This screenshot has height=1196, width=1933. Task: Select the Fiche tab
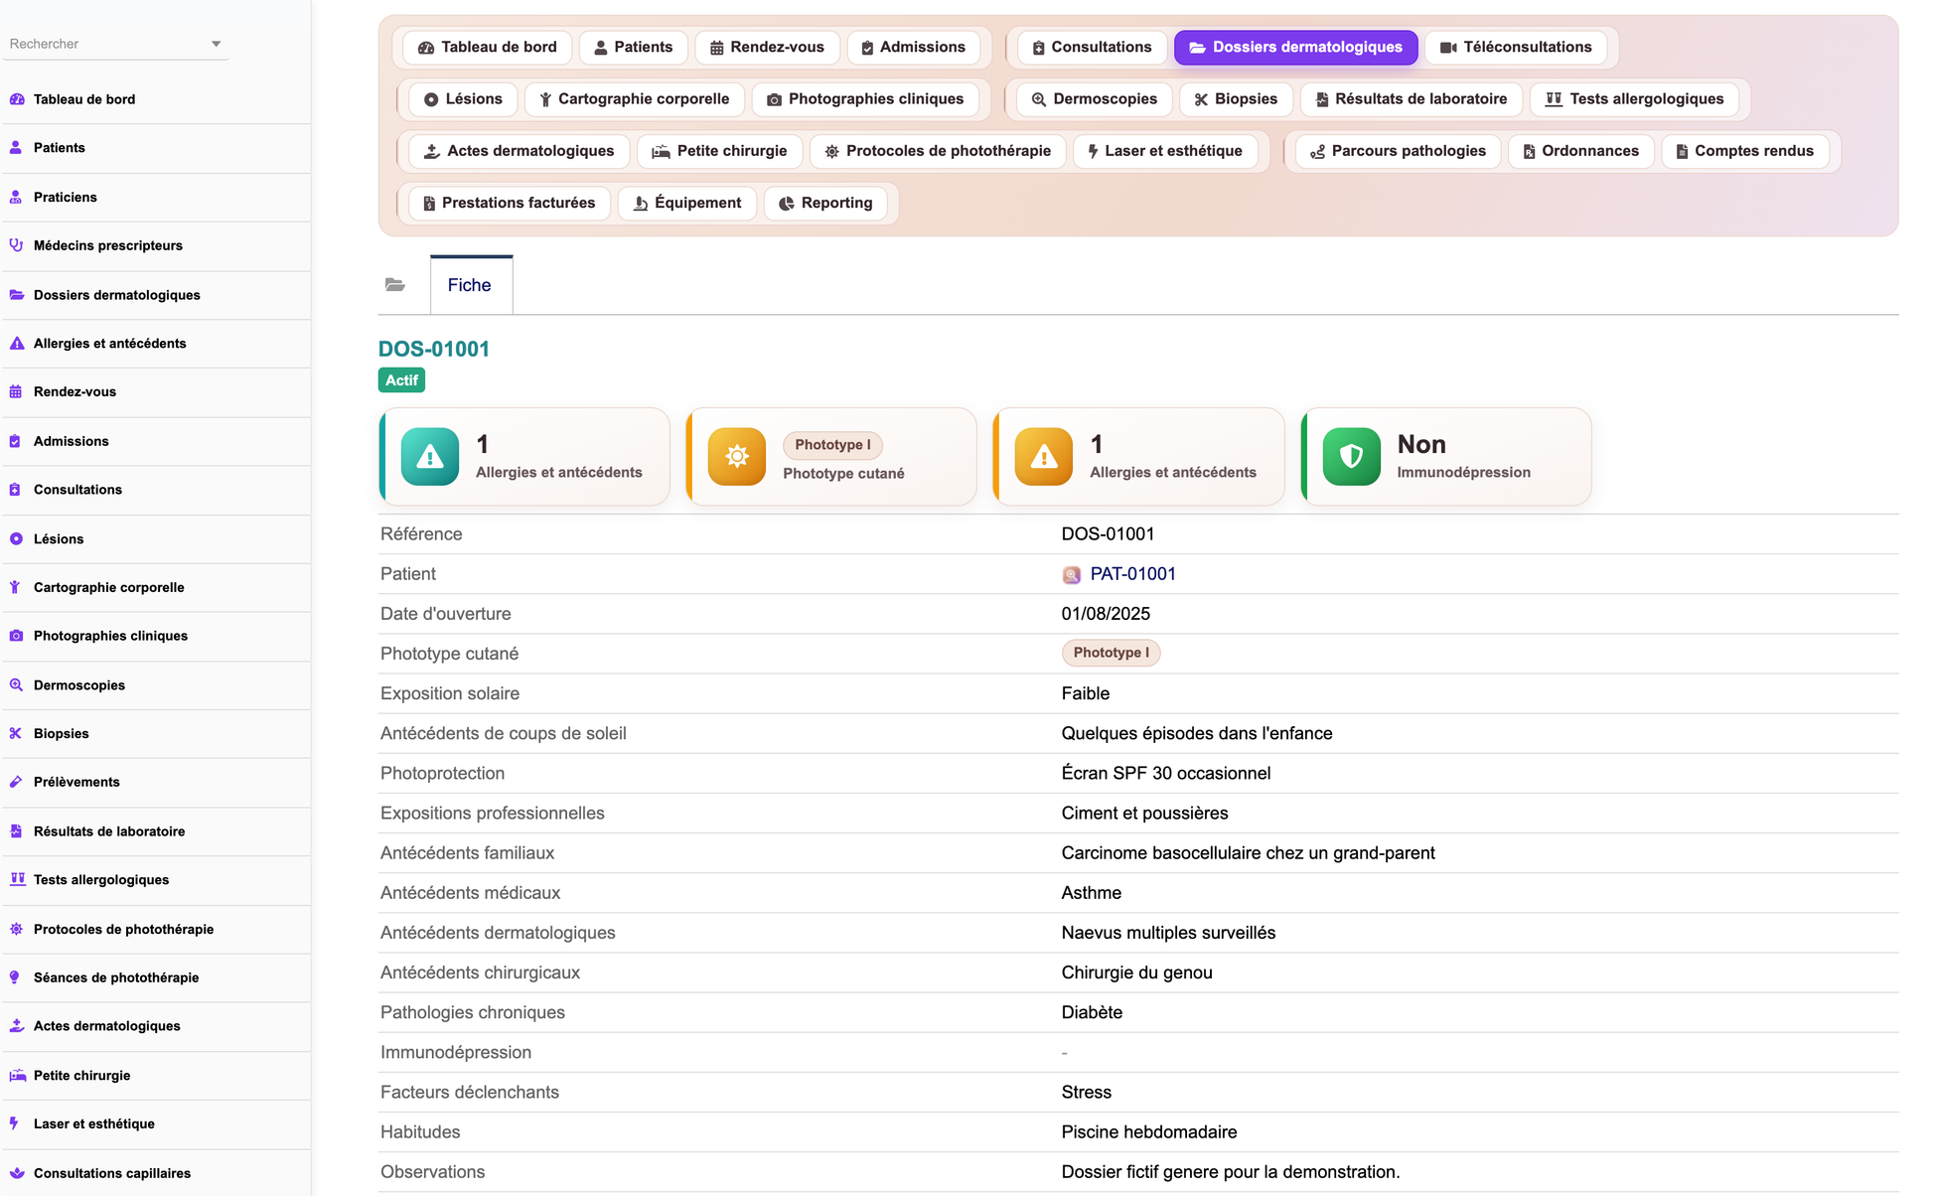(471, 285)
